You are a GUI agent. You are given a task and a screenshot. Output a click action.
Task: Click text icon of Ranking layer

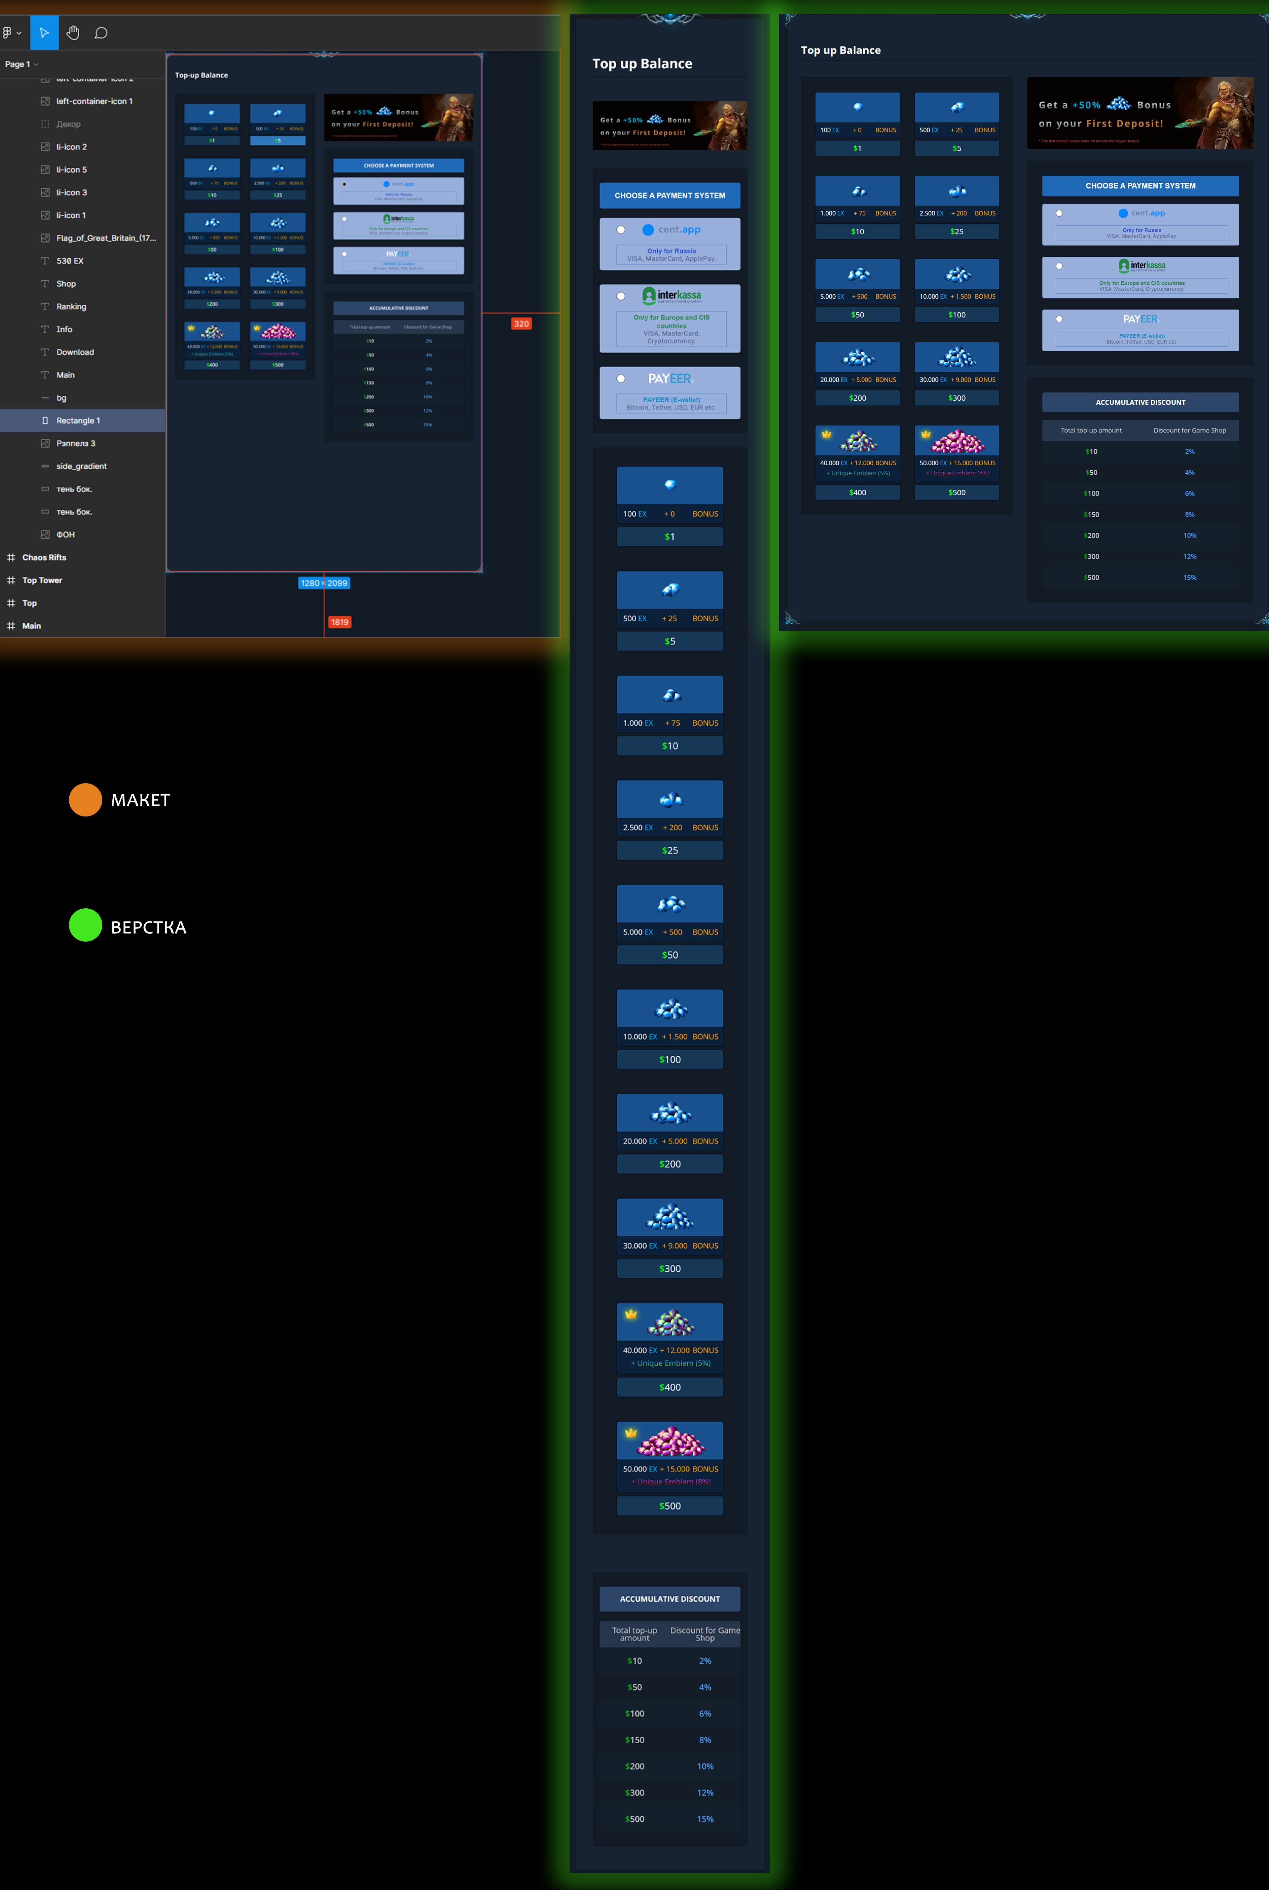click(x=45, y=306)
